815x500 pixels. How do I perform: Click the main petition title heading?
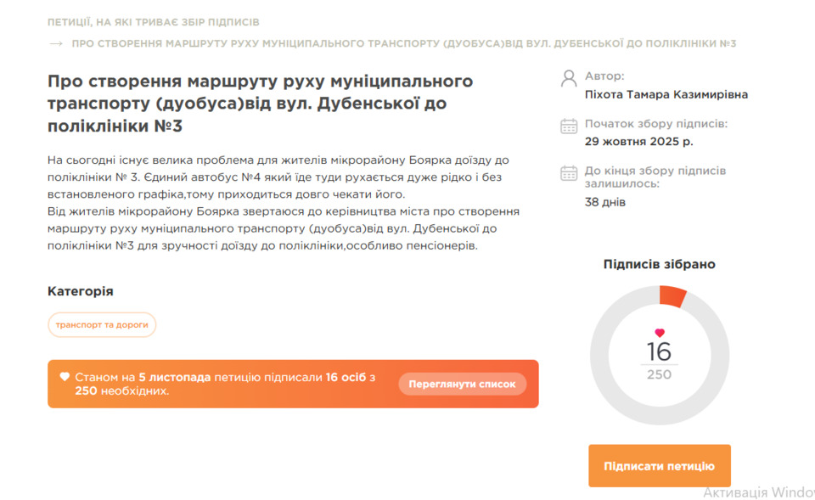(x=260, y=104)
